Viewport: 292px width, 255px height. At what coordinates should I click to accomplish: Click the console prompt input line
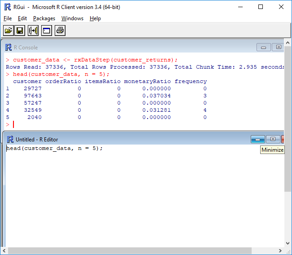tap(144, 124)
